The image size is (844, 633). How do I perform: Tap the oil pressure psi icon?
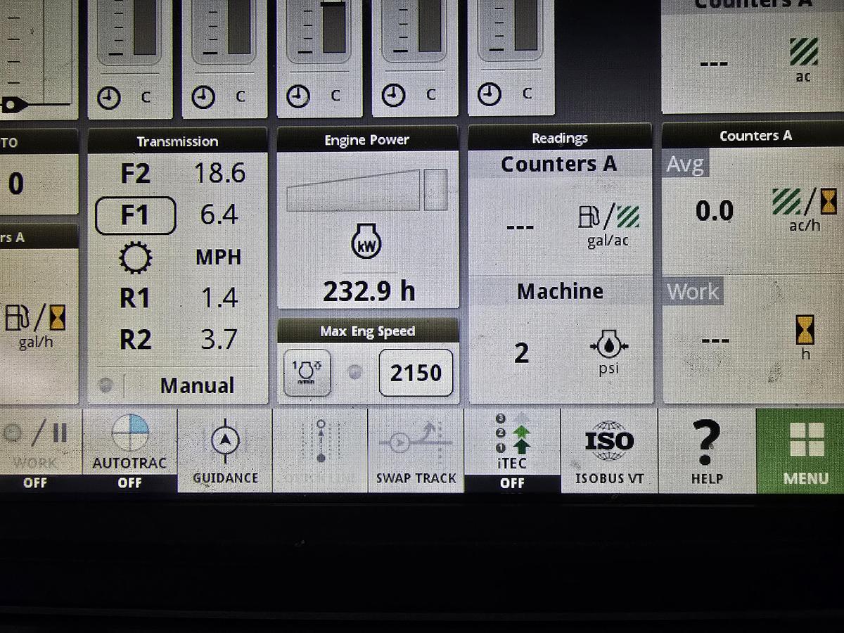[608, 346]
